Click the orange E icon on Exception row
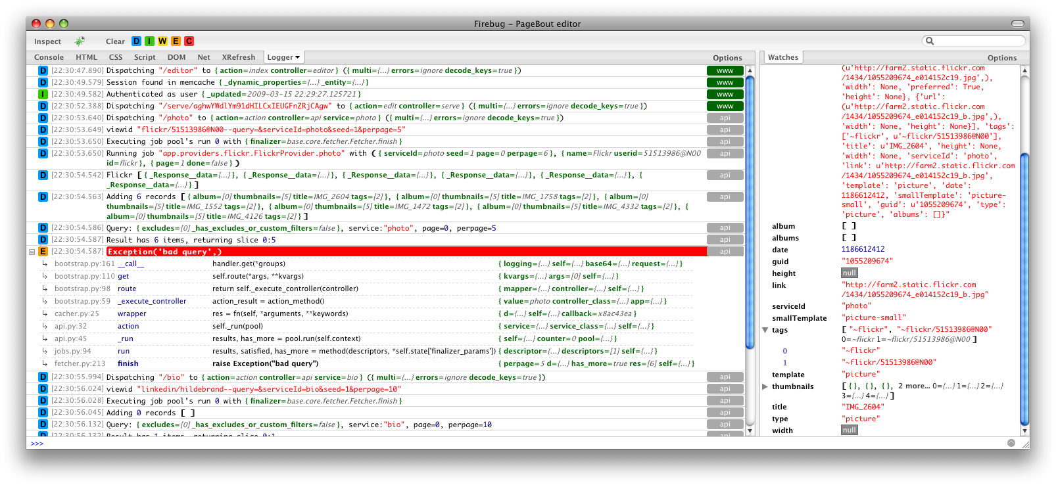This screenshot has width=1056, height=485. point(43,252)
